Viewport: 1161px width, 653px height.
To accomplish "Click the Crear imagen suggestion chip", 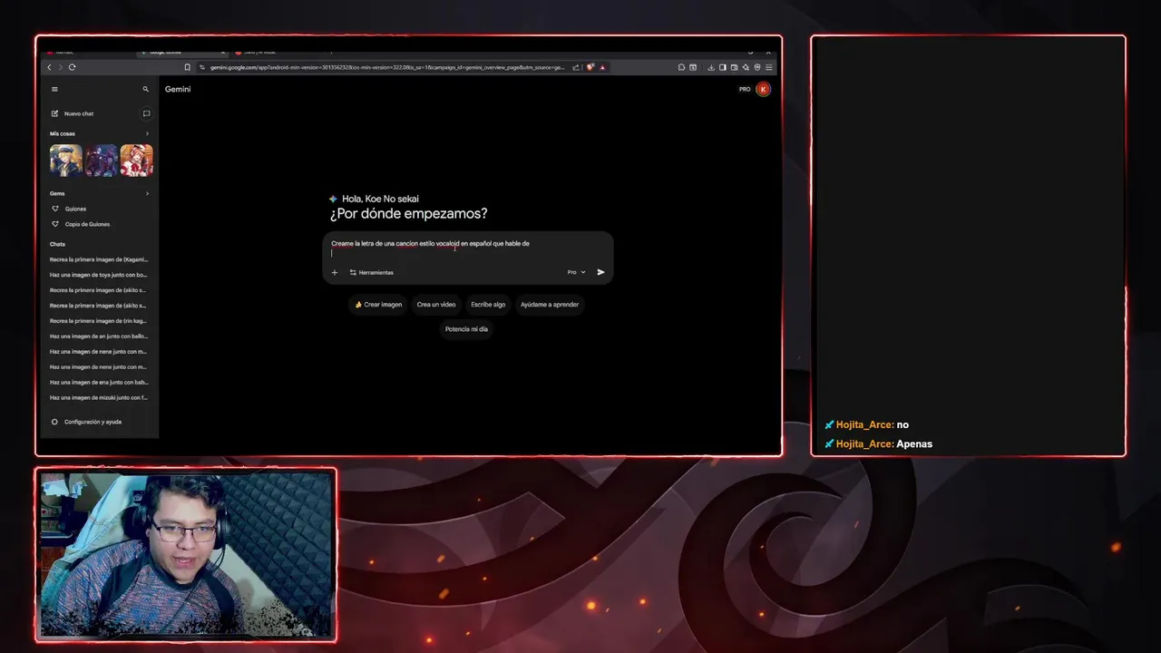I will click(x=378, y=305).
